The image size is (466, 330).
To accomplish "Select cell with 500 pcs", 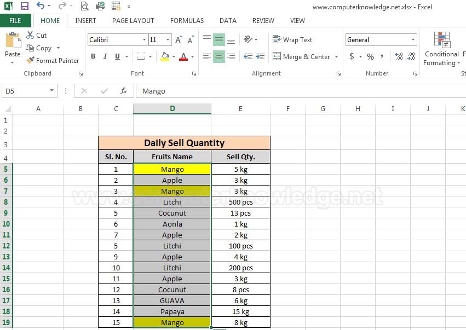I will [x=241, y=202].
